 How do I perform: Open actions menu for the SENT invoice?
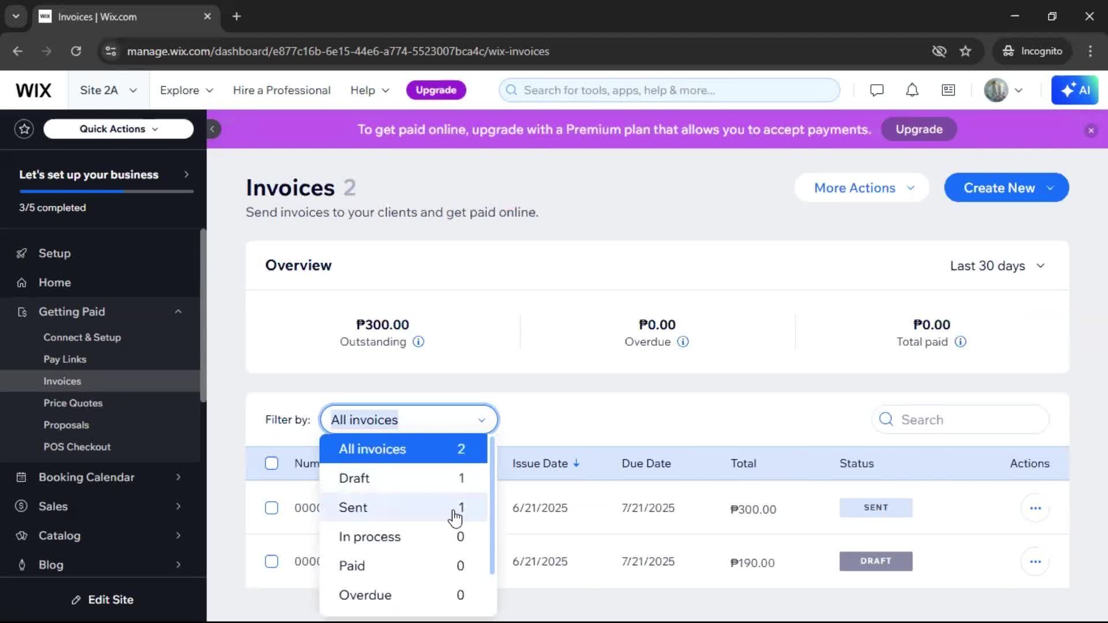1035,508
